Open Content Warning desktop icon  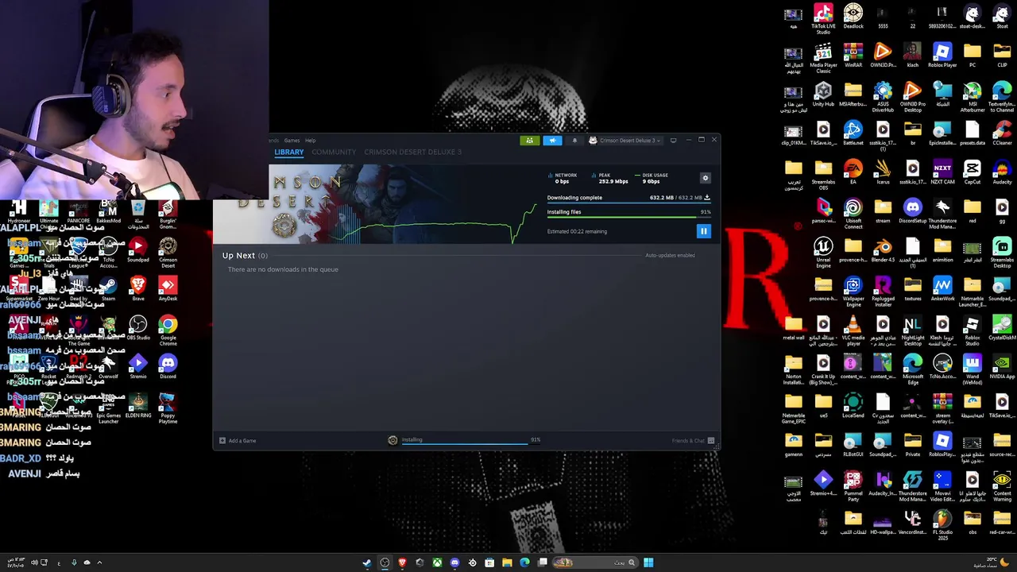click(1002, 486)
